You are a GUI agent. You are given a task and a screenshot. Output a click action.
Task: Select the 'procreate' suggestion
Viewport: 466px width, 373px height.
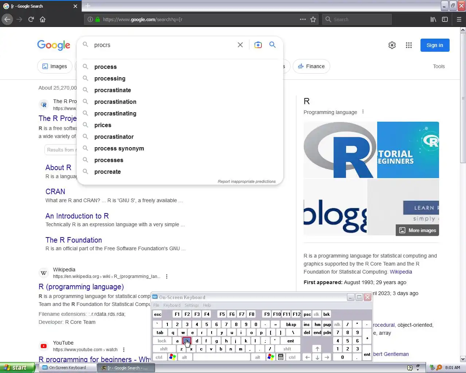tap(180, 172)
